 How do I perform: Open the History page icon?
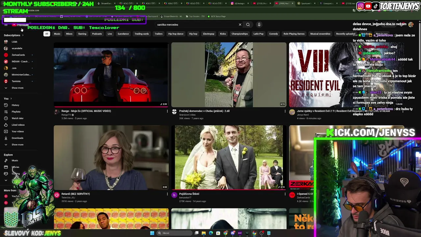[6, 105]
